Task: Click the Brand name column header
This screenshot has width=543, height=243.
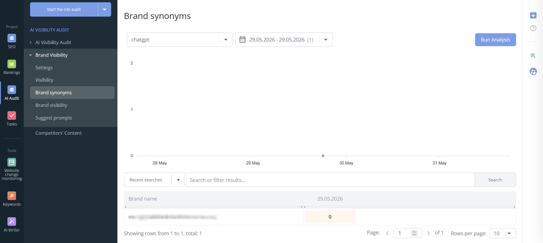Action: click(143, 199)
